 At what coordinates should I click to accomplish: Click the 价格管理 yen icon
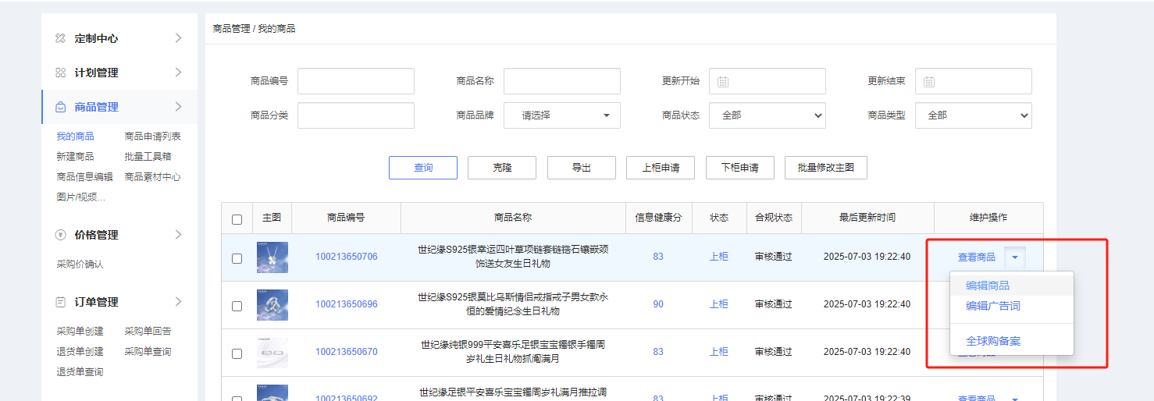60,235
